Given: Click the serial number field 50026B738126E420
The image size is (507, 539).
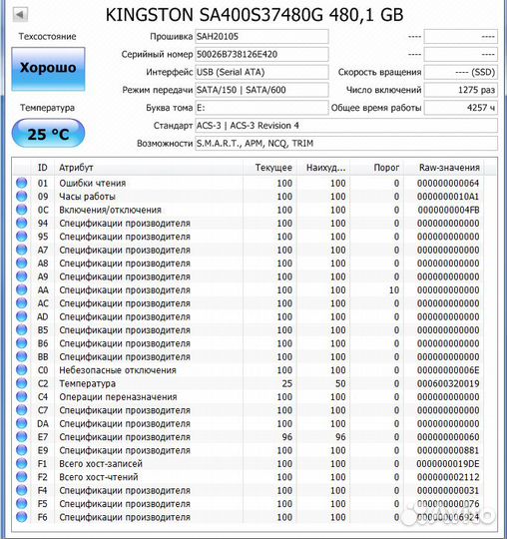Looking at the screenshot, I should [261, 54].
